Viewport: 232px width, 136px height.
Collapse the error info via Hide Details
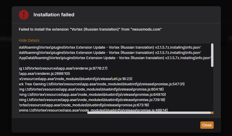click(29, 40)
